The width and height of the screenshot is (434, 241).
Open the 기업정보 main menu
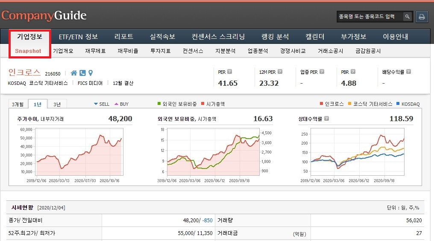29,37
